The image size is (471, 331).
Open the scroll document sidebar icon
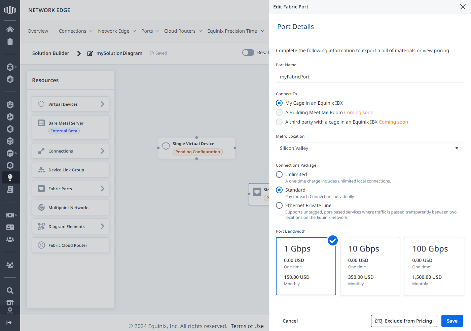(x=10, y=190)
